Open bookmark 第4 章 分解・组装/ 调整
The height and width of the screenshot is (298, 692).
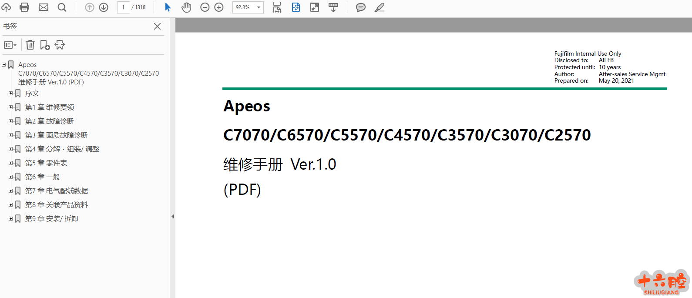[62, 149]
